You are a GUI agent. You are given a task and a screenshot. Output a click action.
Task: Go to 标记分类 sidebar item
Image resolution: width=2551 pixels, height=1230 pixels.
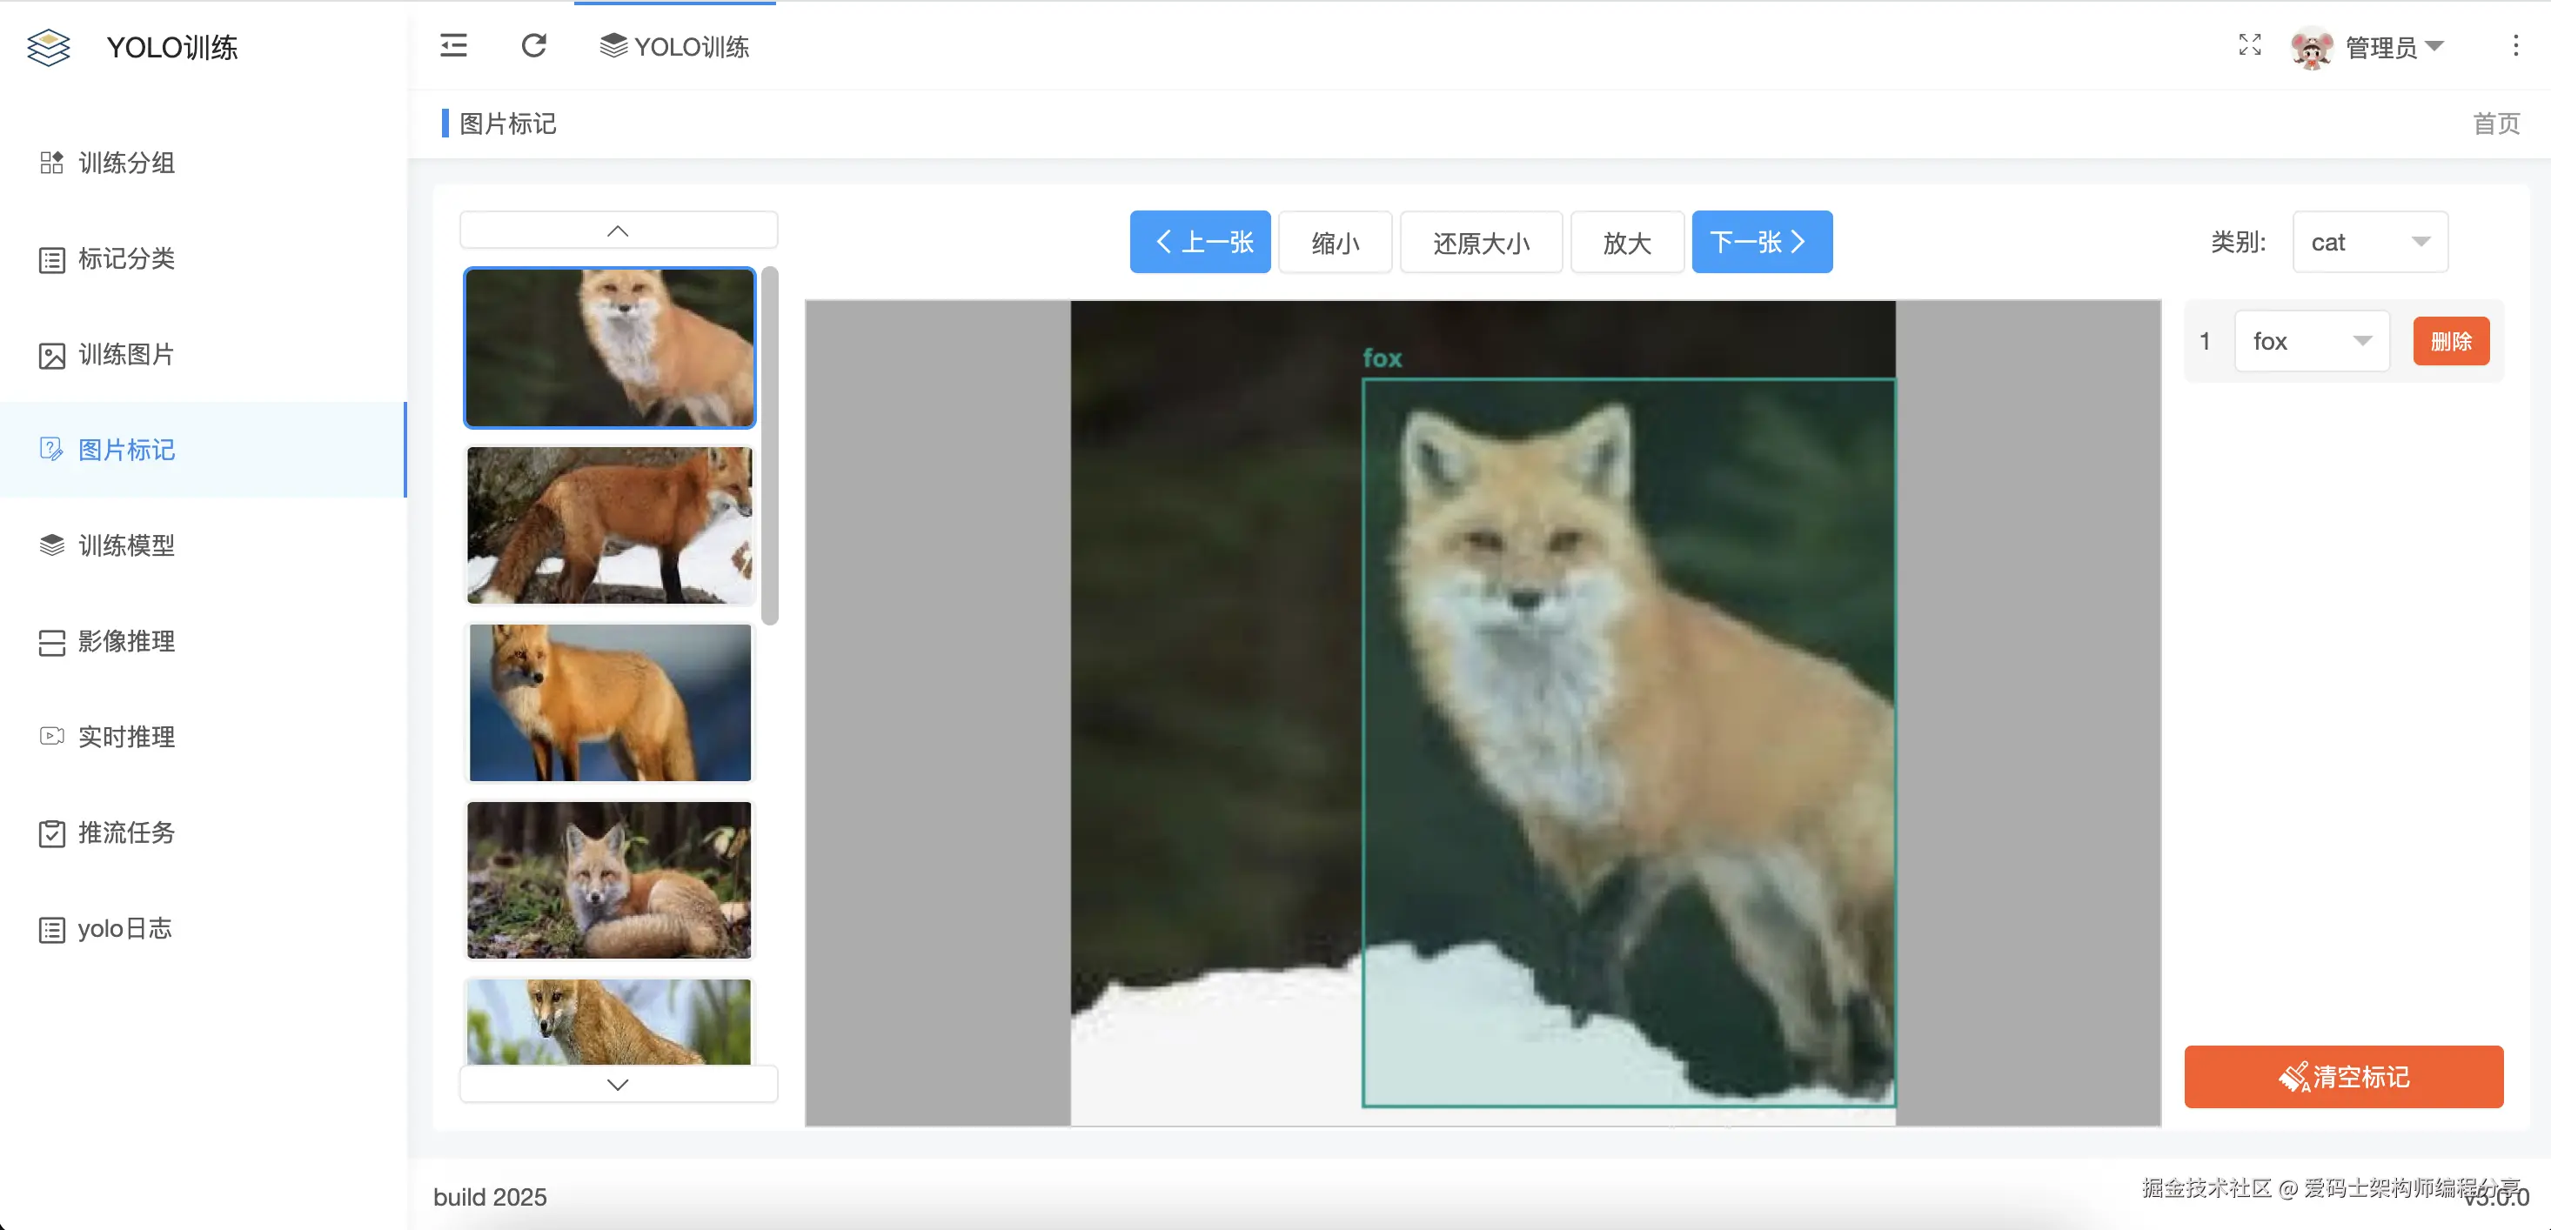[126, 258]
